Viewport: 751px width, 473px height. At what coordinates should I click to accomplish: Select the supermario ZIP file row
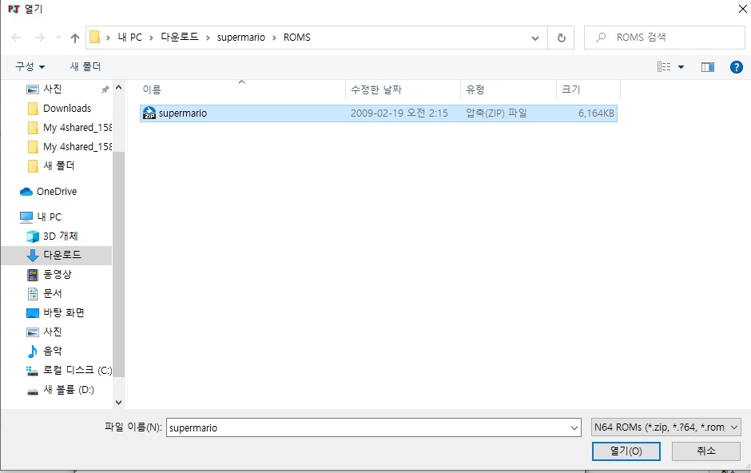tap(379, 113)
